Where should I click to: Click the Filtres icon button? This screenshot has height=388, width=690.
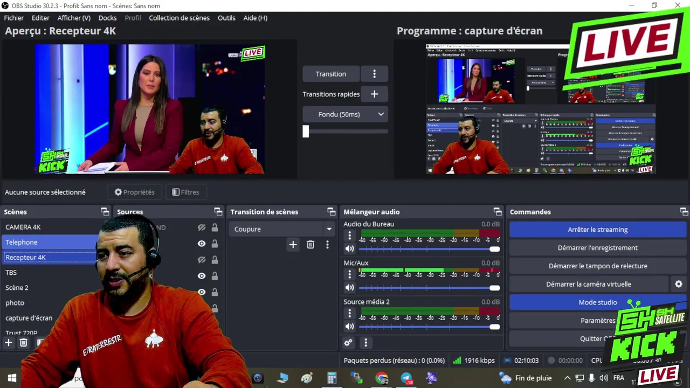pyautogui.click(x=185, y=192)
